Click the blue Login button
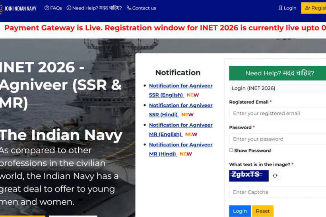This screenshot has height=217, width=326. (x=240, y=211)
